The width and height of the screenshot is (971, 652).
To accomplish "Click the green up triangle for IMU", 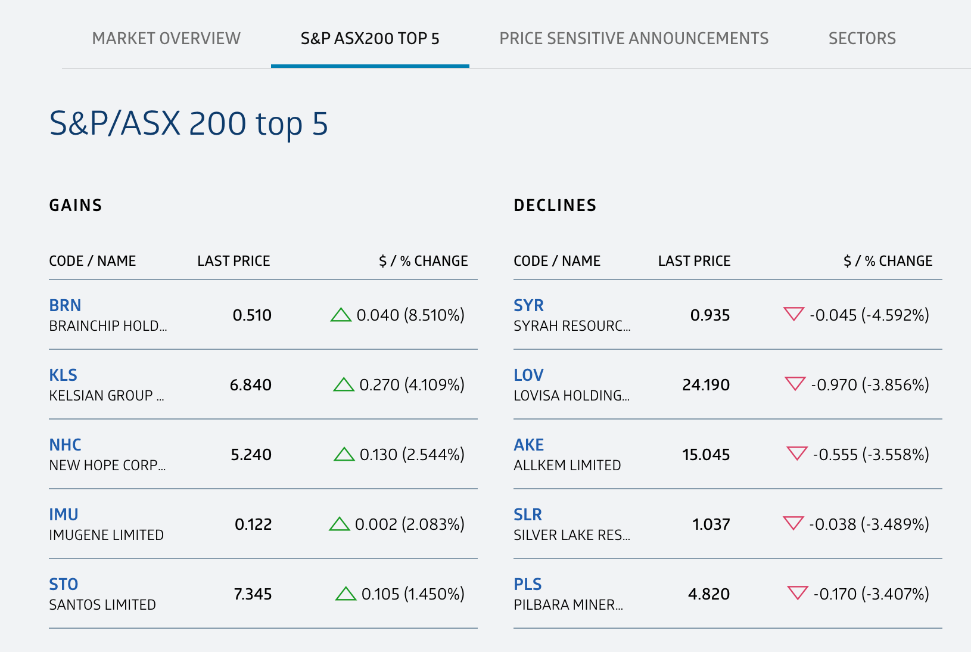I will (x=340, y=524).
